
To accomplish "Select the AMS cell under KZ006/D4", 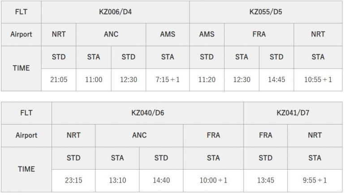I will (168, 35).
